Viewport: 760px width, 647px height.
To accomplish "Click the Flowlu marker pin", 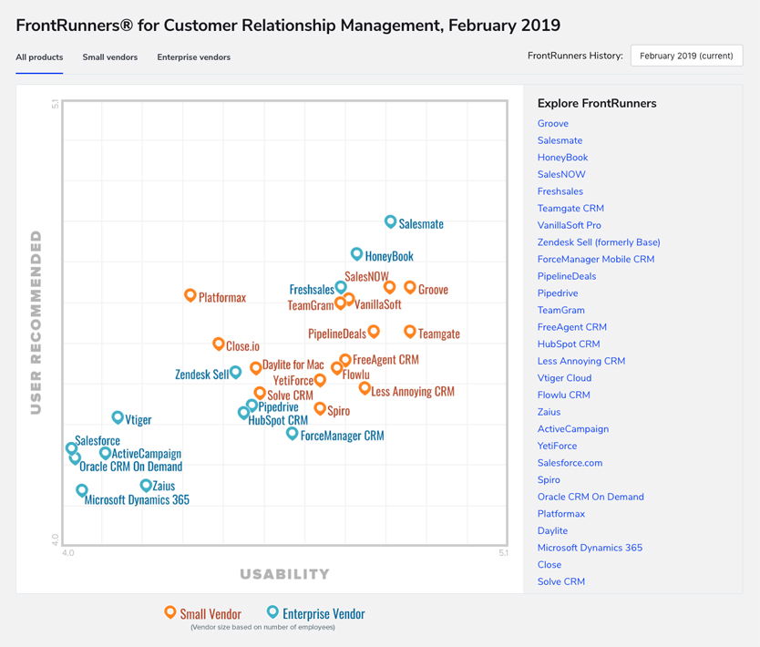I will point(337,368).
